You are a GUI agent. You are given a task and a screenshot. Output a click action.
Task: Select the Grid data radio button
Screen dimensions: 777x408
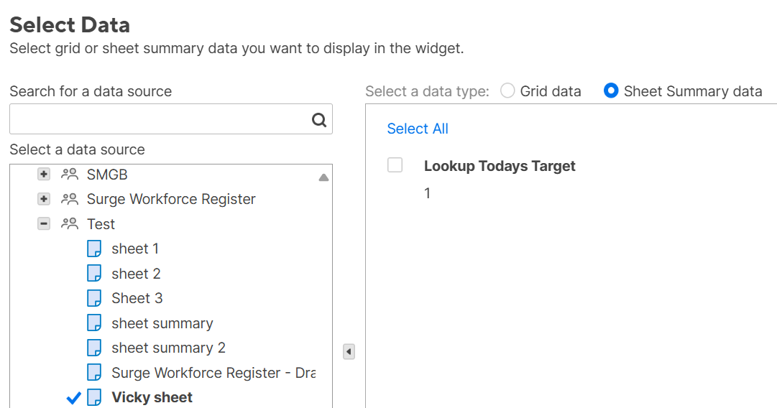(x=507, y=91)
